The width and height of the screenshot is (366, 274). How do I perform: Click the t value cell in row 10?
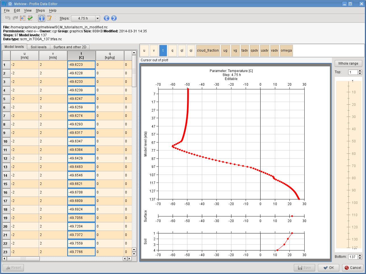[81, 141]
